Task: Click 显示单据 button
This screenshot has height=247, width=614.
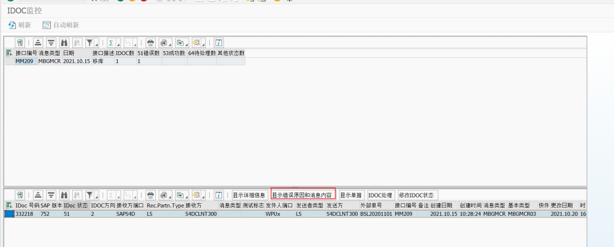Action: tap(352, 195)
